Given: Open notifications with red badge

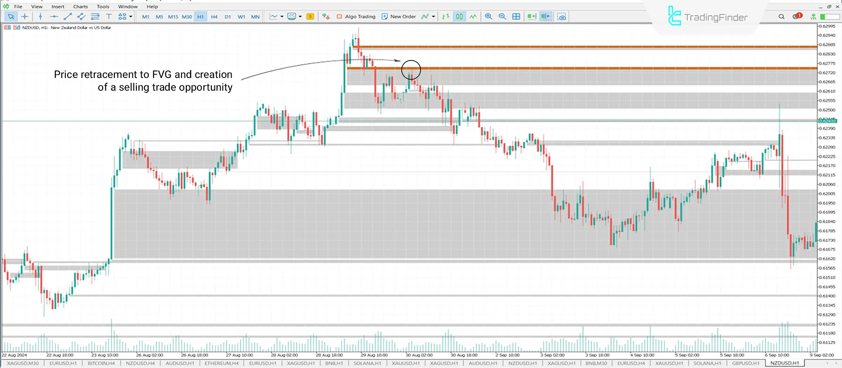Looking at the screenshot, I should pos(797,16).
